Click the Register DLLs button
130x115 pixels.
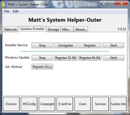coord(42,67)
